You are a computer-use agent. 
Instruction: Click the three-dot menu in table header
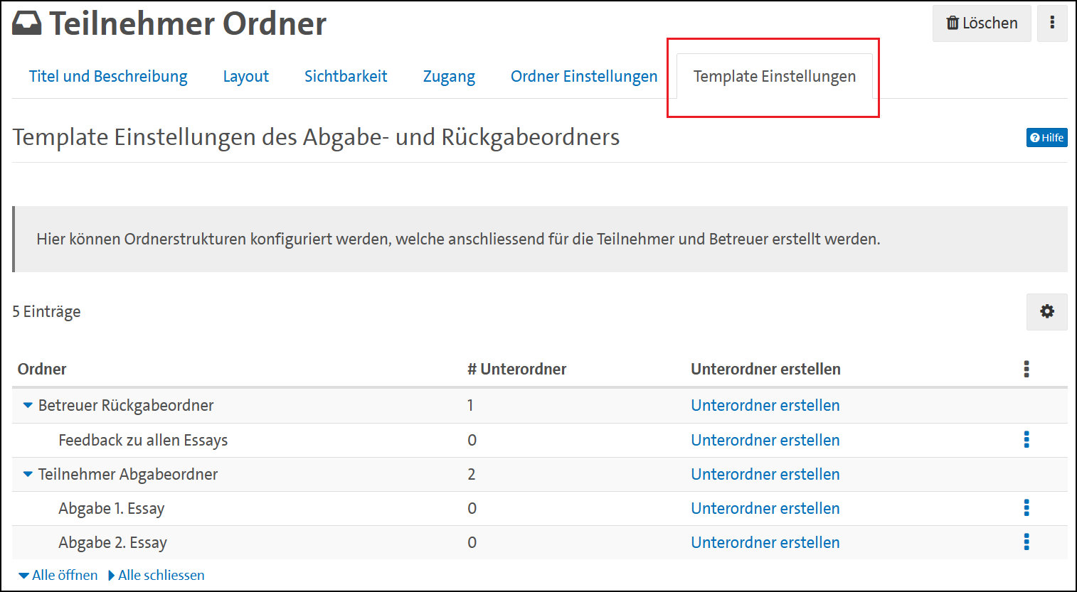click(1026, 369)
